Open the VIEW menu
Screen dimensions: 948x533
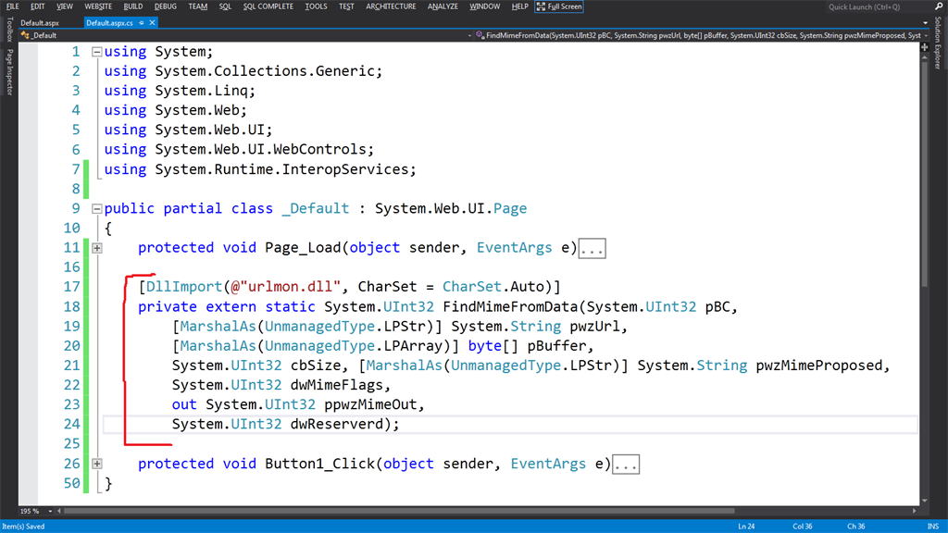(x=64, y=6)
